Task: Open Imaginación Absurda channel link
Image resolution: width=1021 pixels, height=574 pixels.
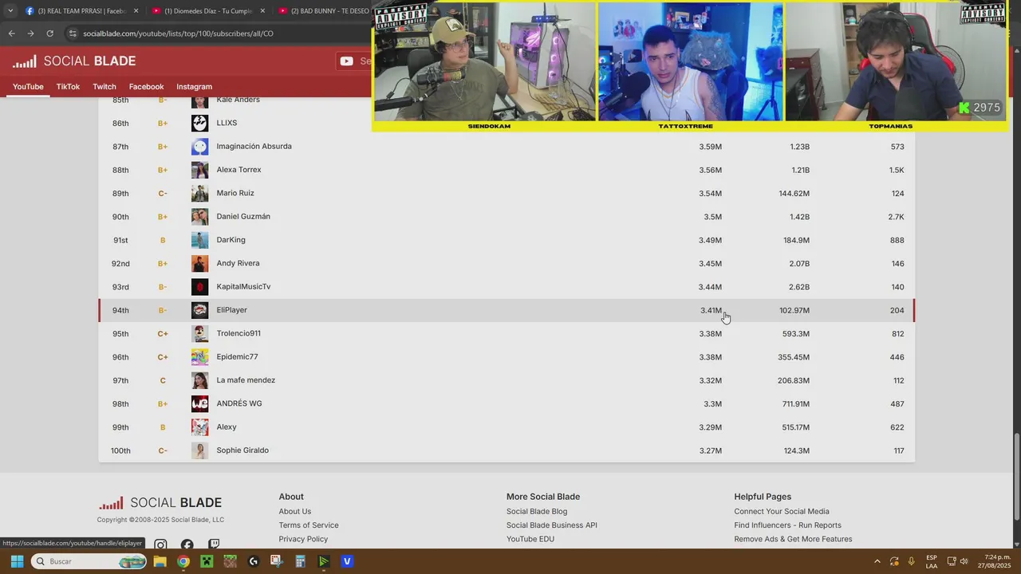Action: (x=254, y=146)
